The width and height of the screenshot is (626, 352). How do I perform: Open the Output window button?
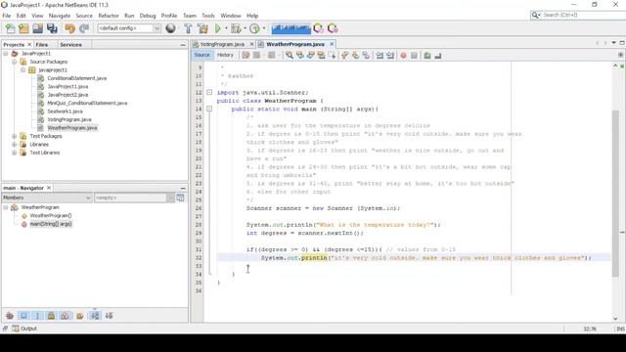coord(24,329)
